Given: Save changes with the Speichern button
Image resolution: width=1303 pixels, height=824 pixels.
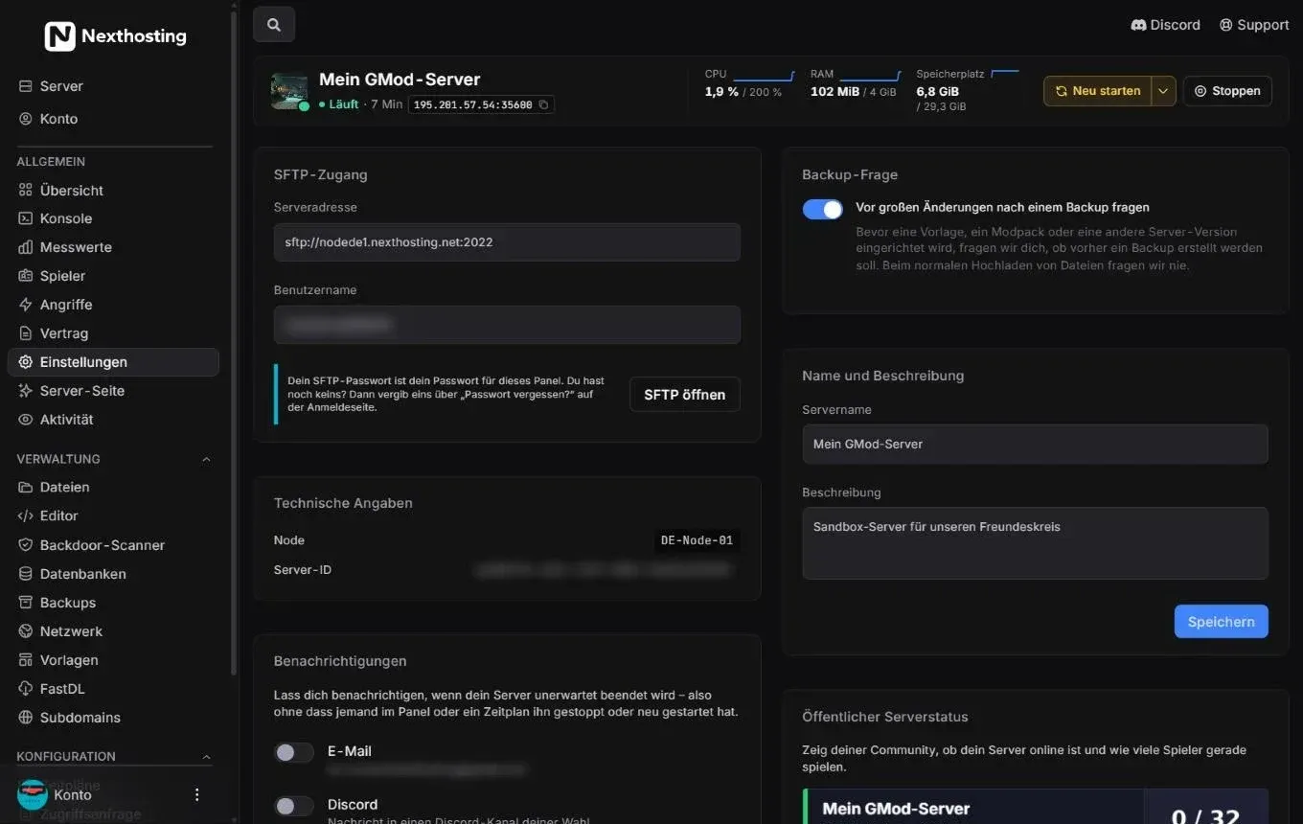Looking at the screenshot, I should 1221,622.
